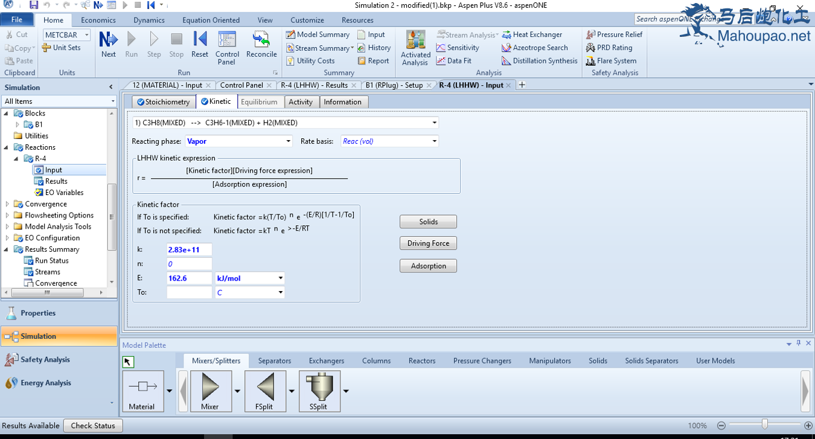Click the To temperature input field

coord(189,292)
